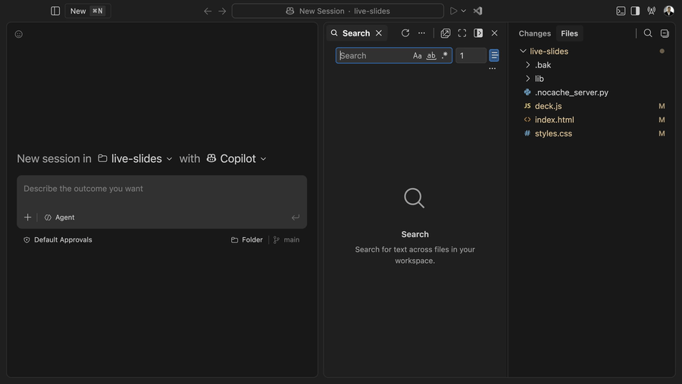Open the user account avatar
Screen dimensions: 682x384
[x=668, y=11]
